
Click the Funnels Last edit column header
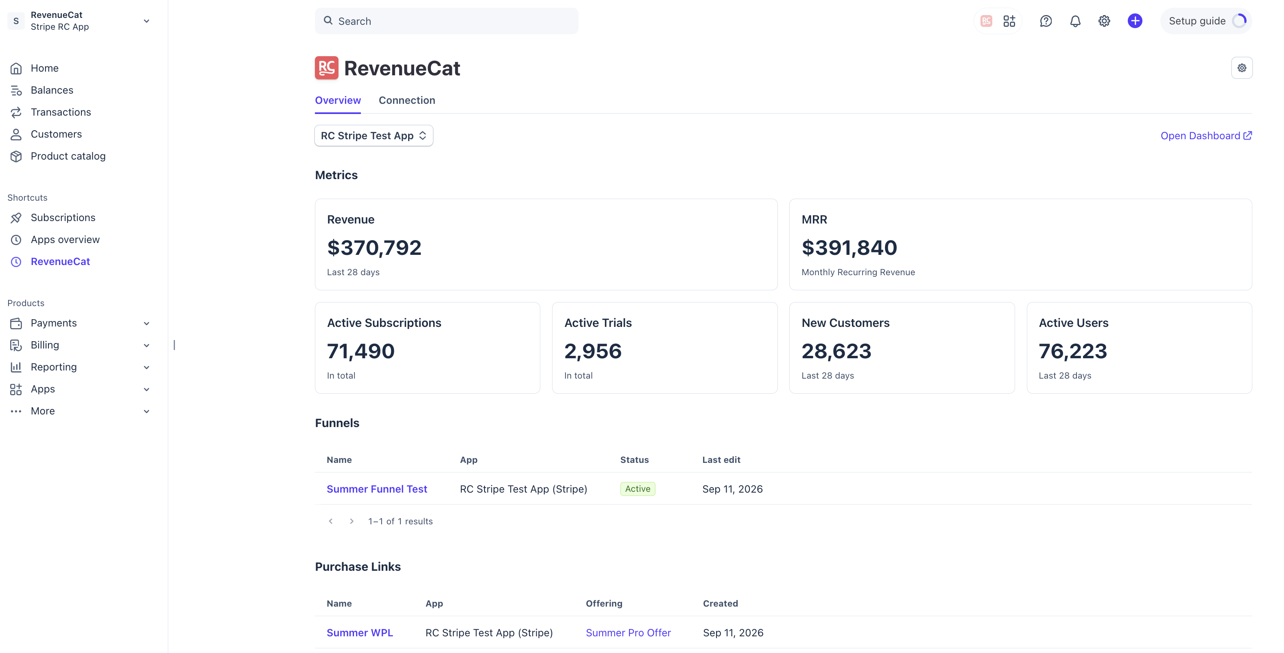(721, 460)
